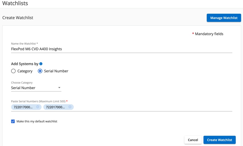The width and height of the screenshot is (243, 146).
Task: Expand the Choose Category dropdown arrow
Action: pyautogui.click(x=59, y=88)
